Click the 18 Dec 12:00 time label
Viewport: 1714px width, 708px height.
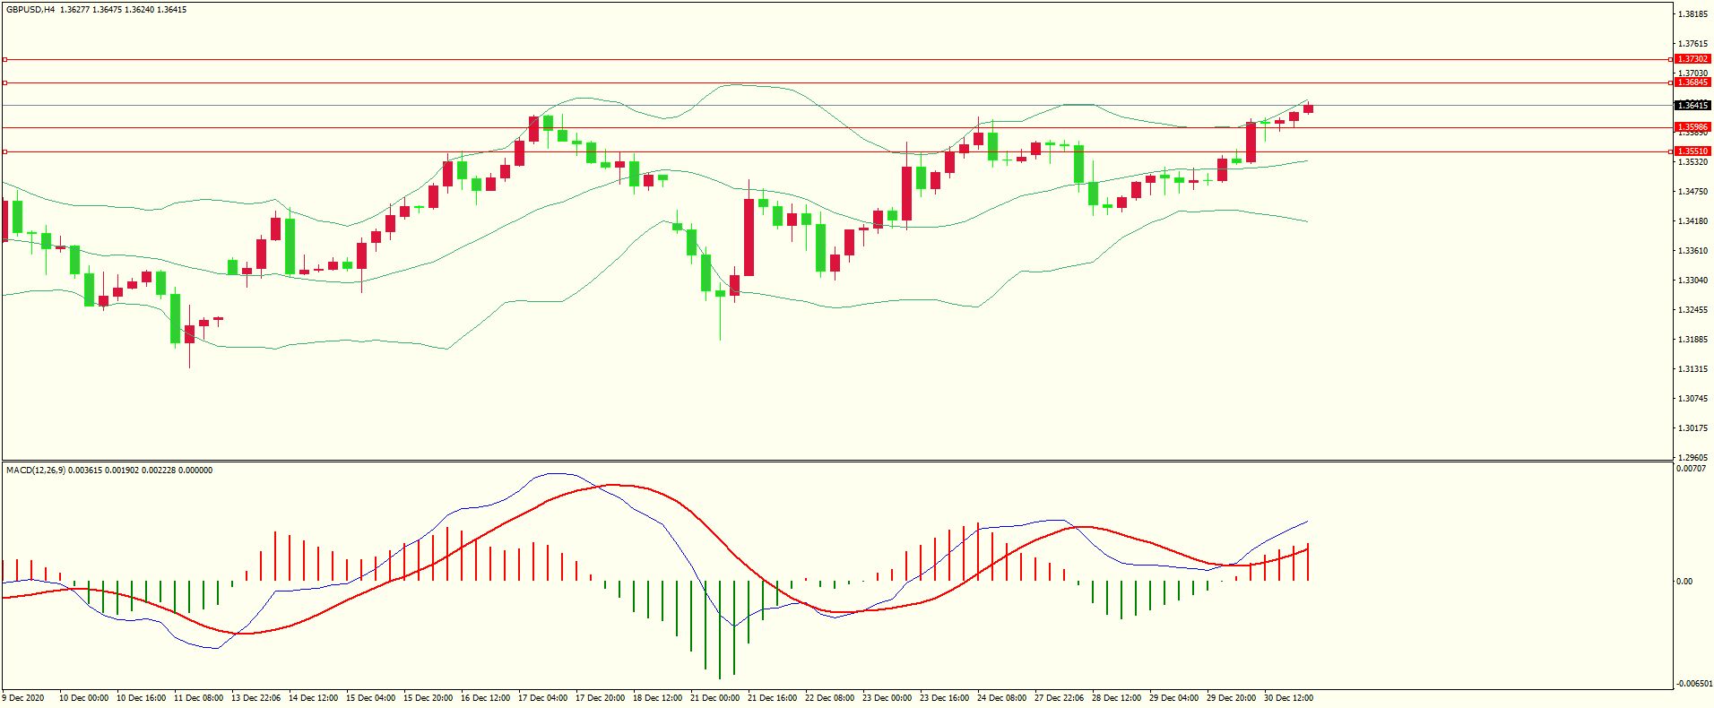(x=657, y=698)
